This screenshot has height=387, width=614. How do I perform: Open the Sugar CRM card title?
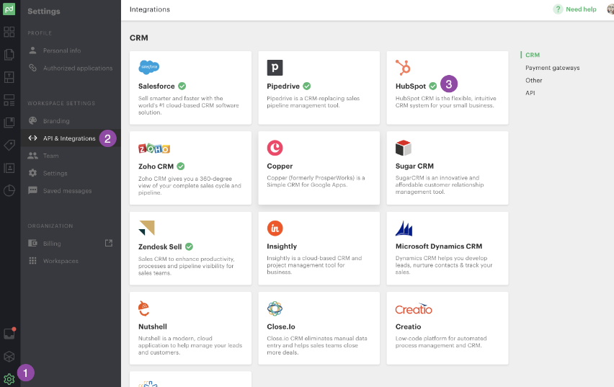coord(414,166)
